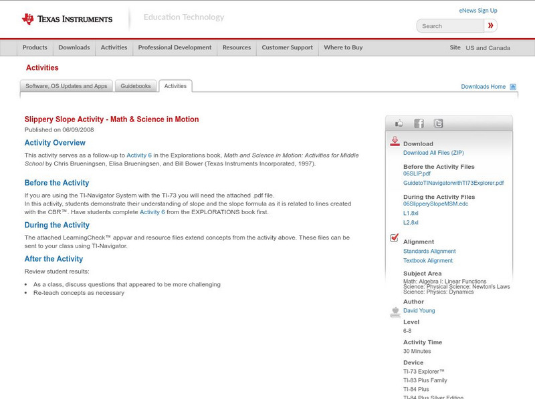Open the eNews Sign Up link
The height and width of the screenshot is (399, 535).
click(478, 11)
